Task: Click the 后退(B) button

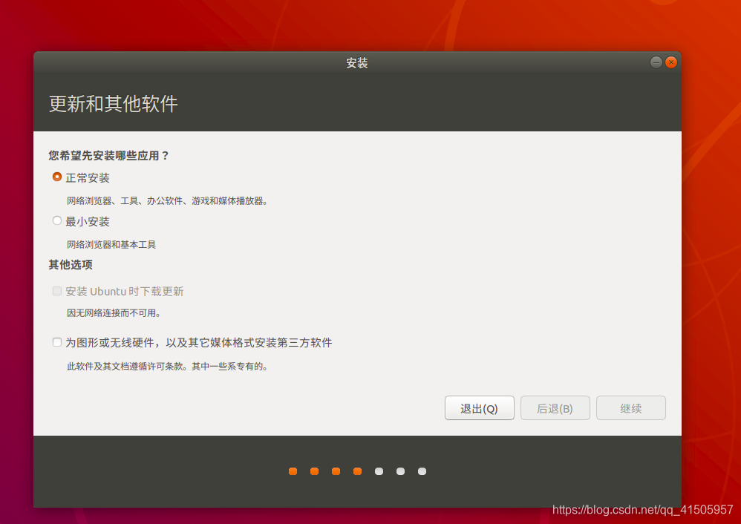Action: [555, 407]
